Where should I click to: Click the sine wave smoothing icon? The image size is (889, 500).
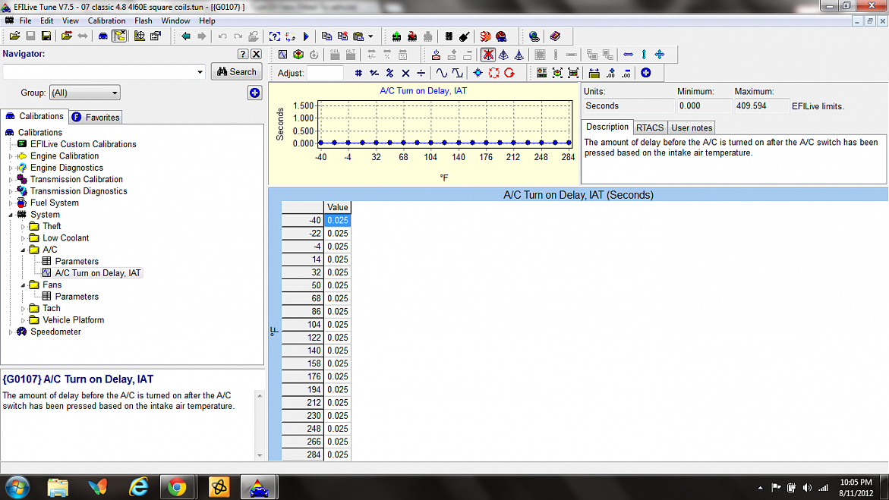[441, 73]
